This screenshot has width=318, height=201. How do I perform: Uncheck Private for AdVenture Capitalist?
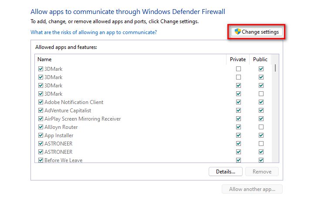tap(239, 111)
